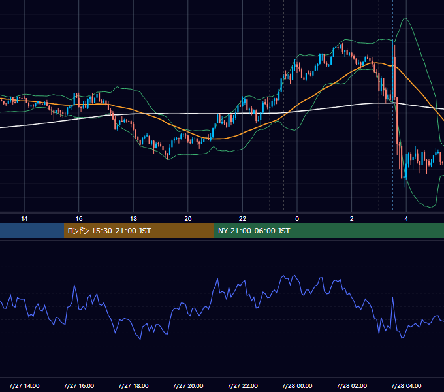Click the 20 hour axis label
This screenshot has width=444, height=392.
click(188, 219)
